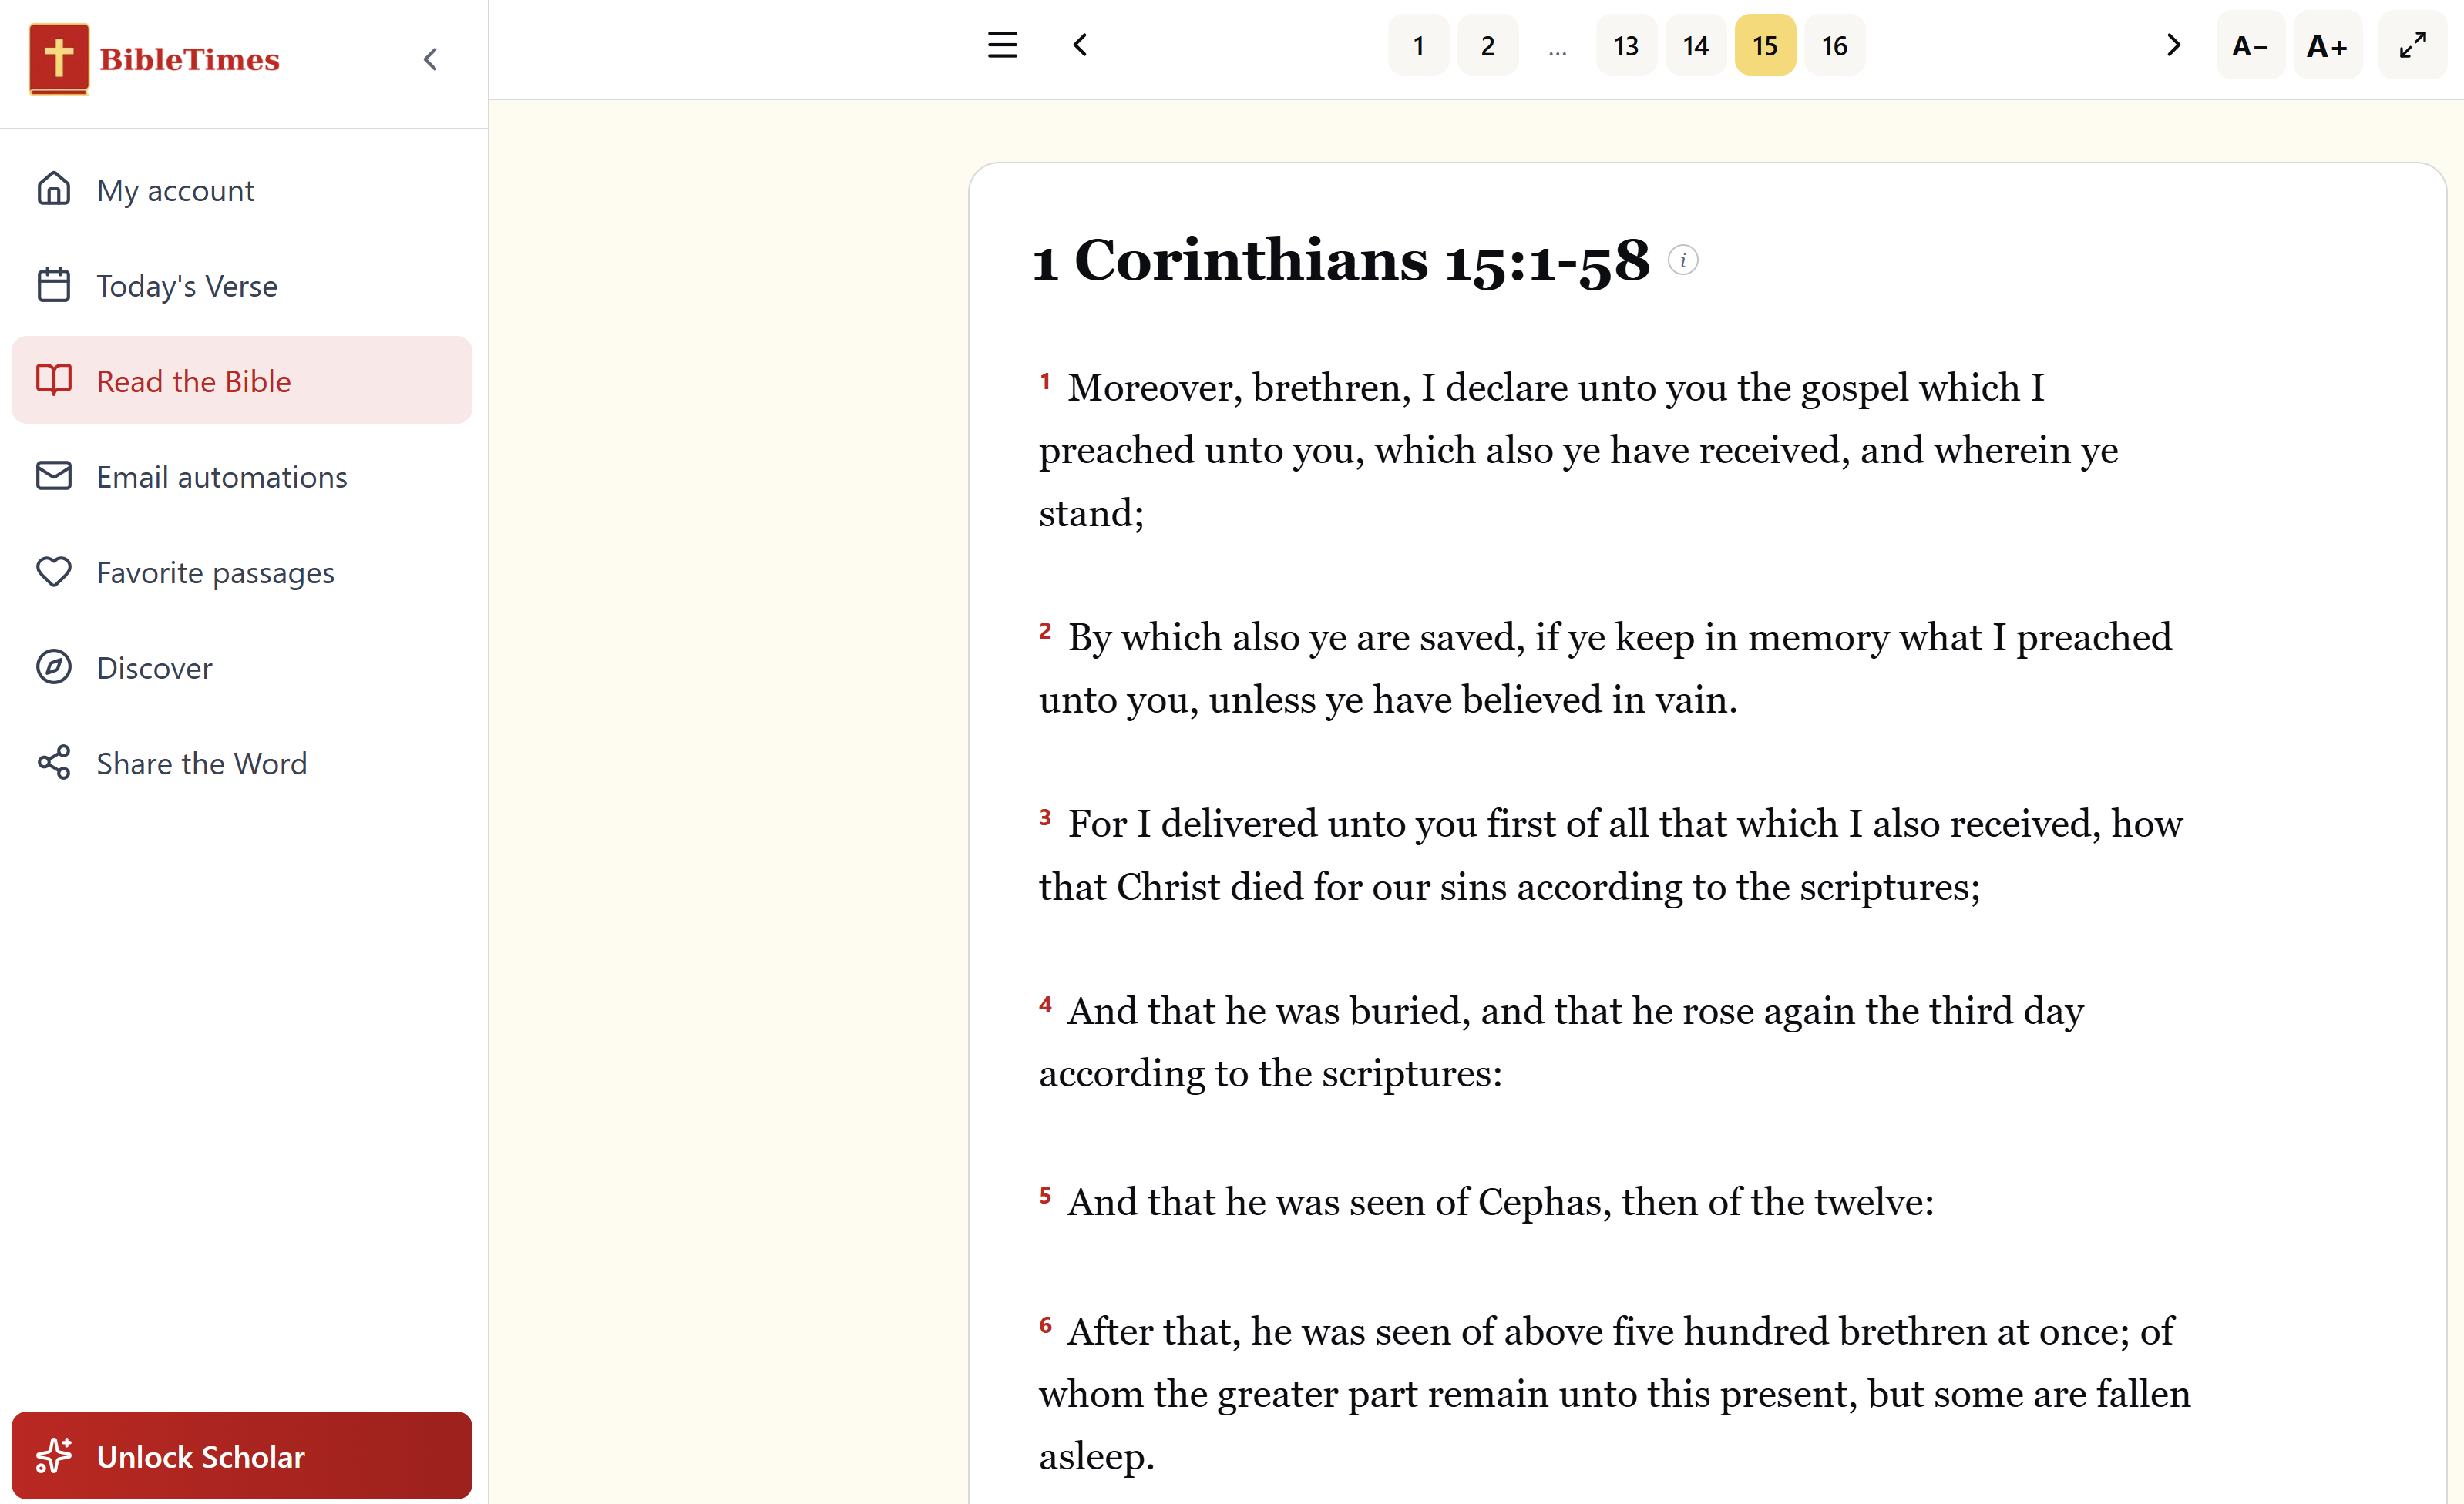2464x1504 pixels.
Task: Show passage info for 1 Corinthians 15
Action: (x=1684, y=260)
